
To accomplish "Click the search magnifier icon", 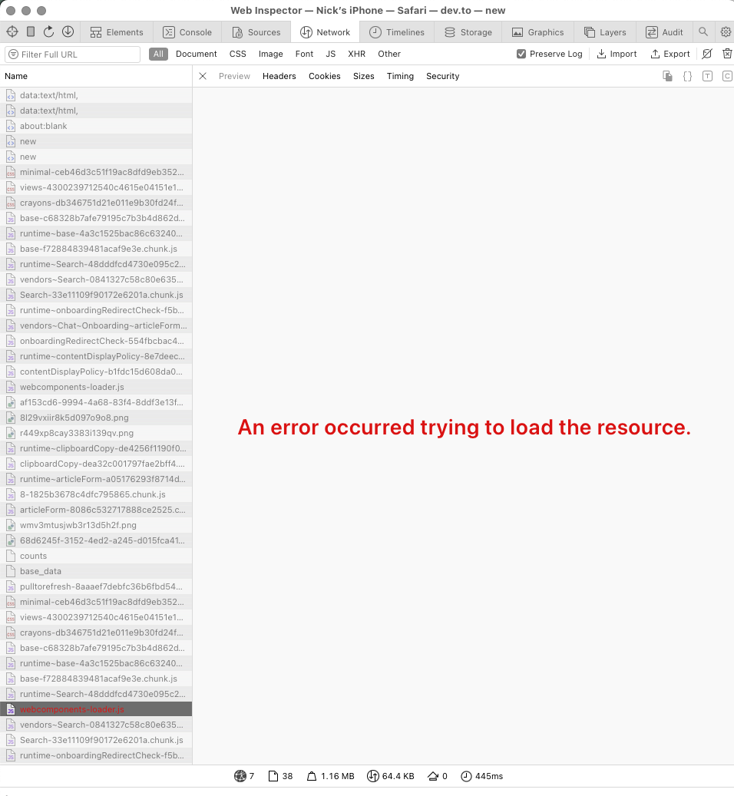I will (x=703, y=32).
